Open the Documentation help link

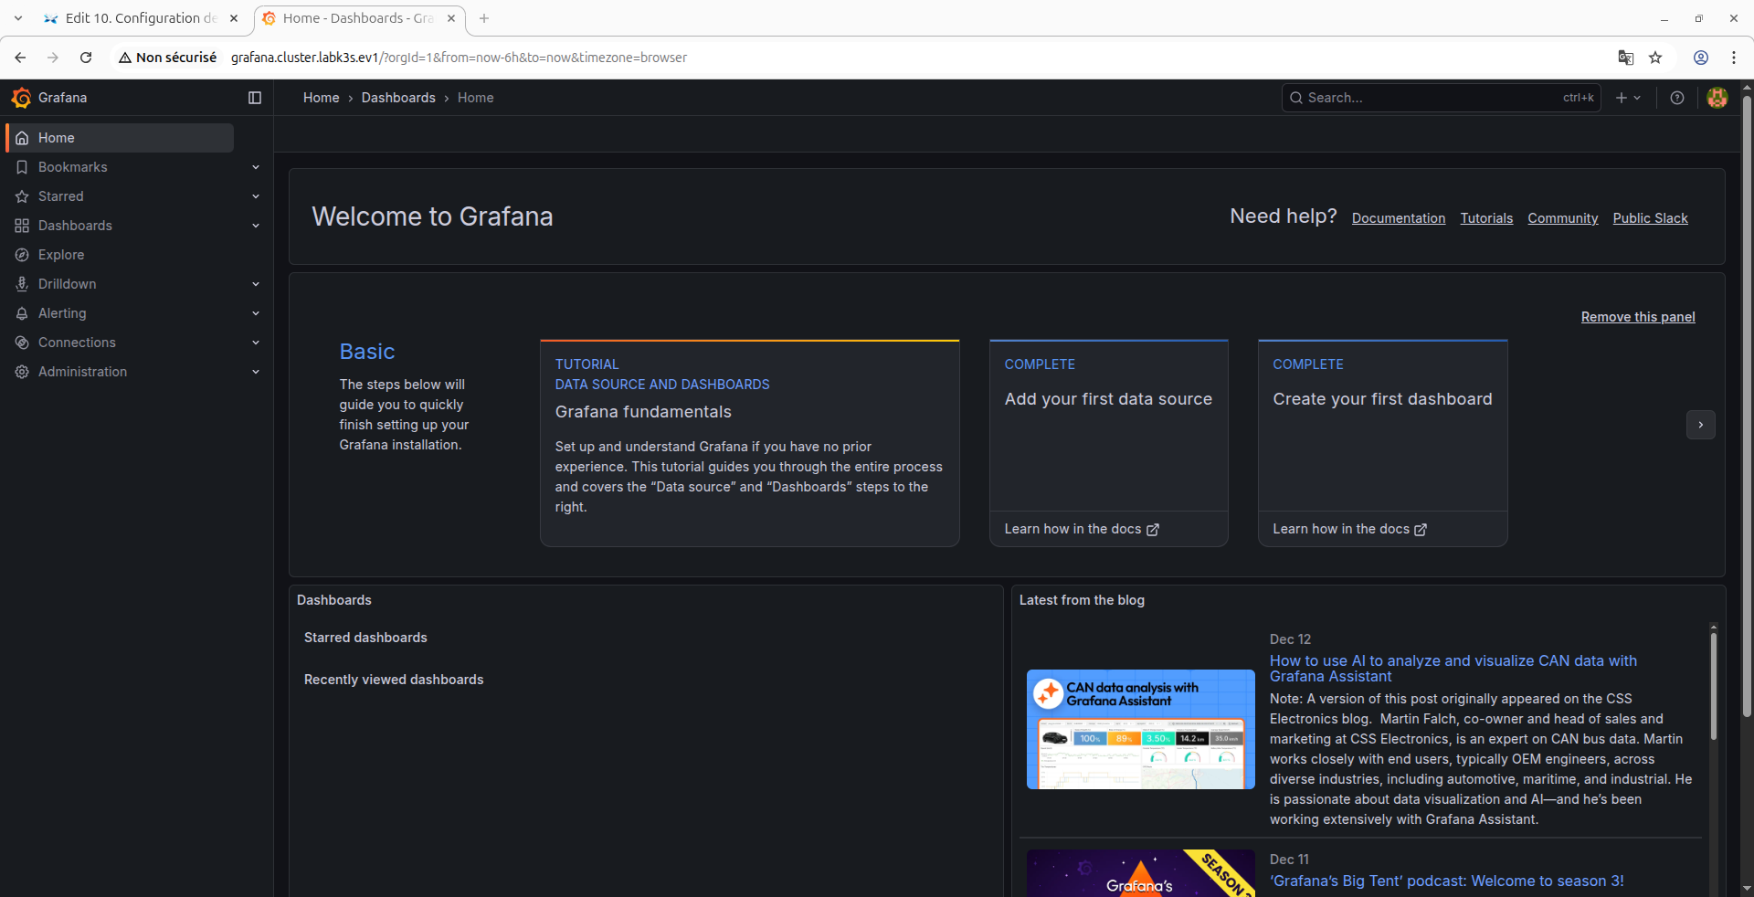[x=1399, y=218]
